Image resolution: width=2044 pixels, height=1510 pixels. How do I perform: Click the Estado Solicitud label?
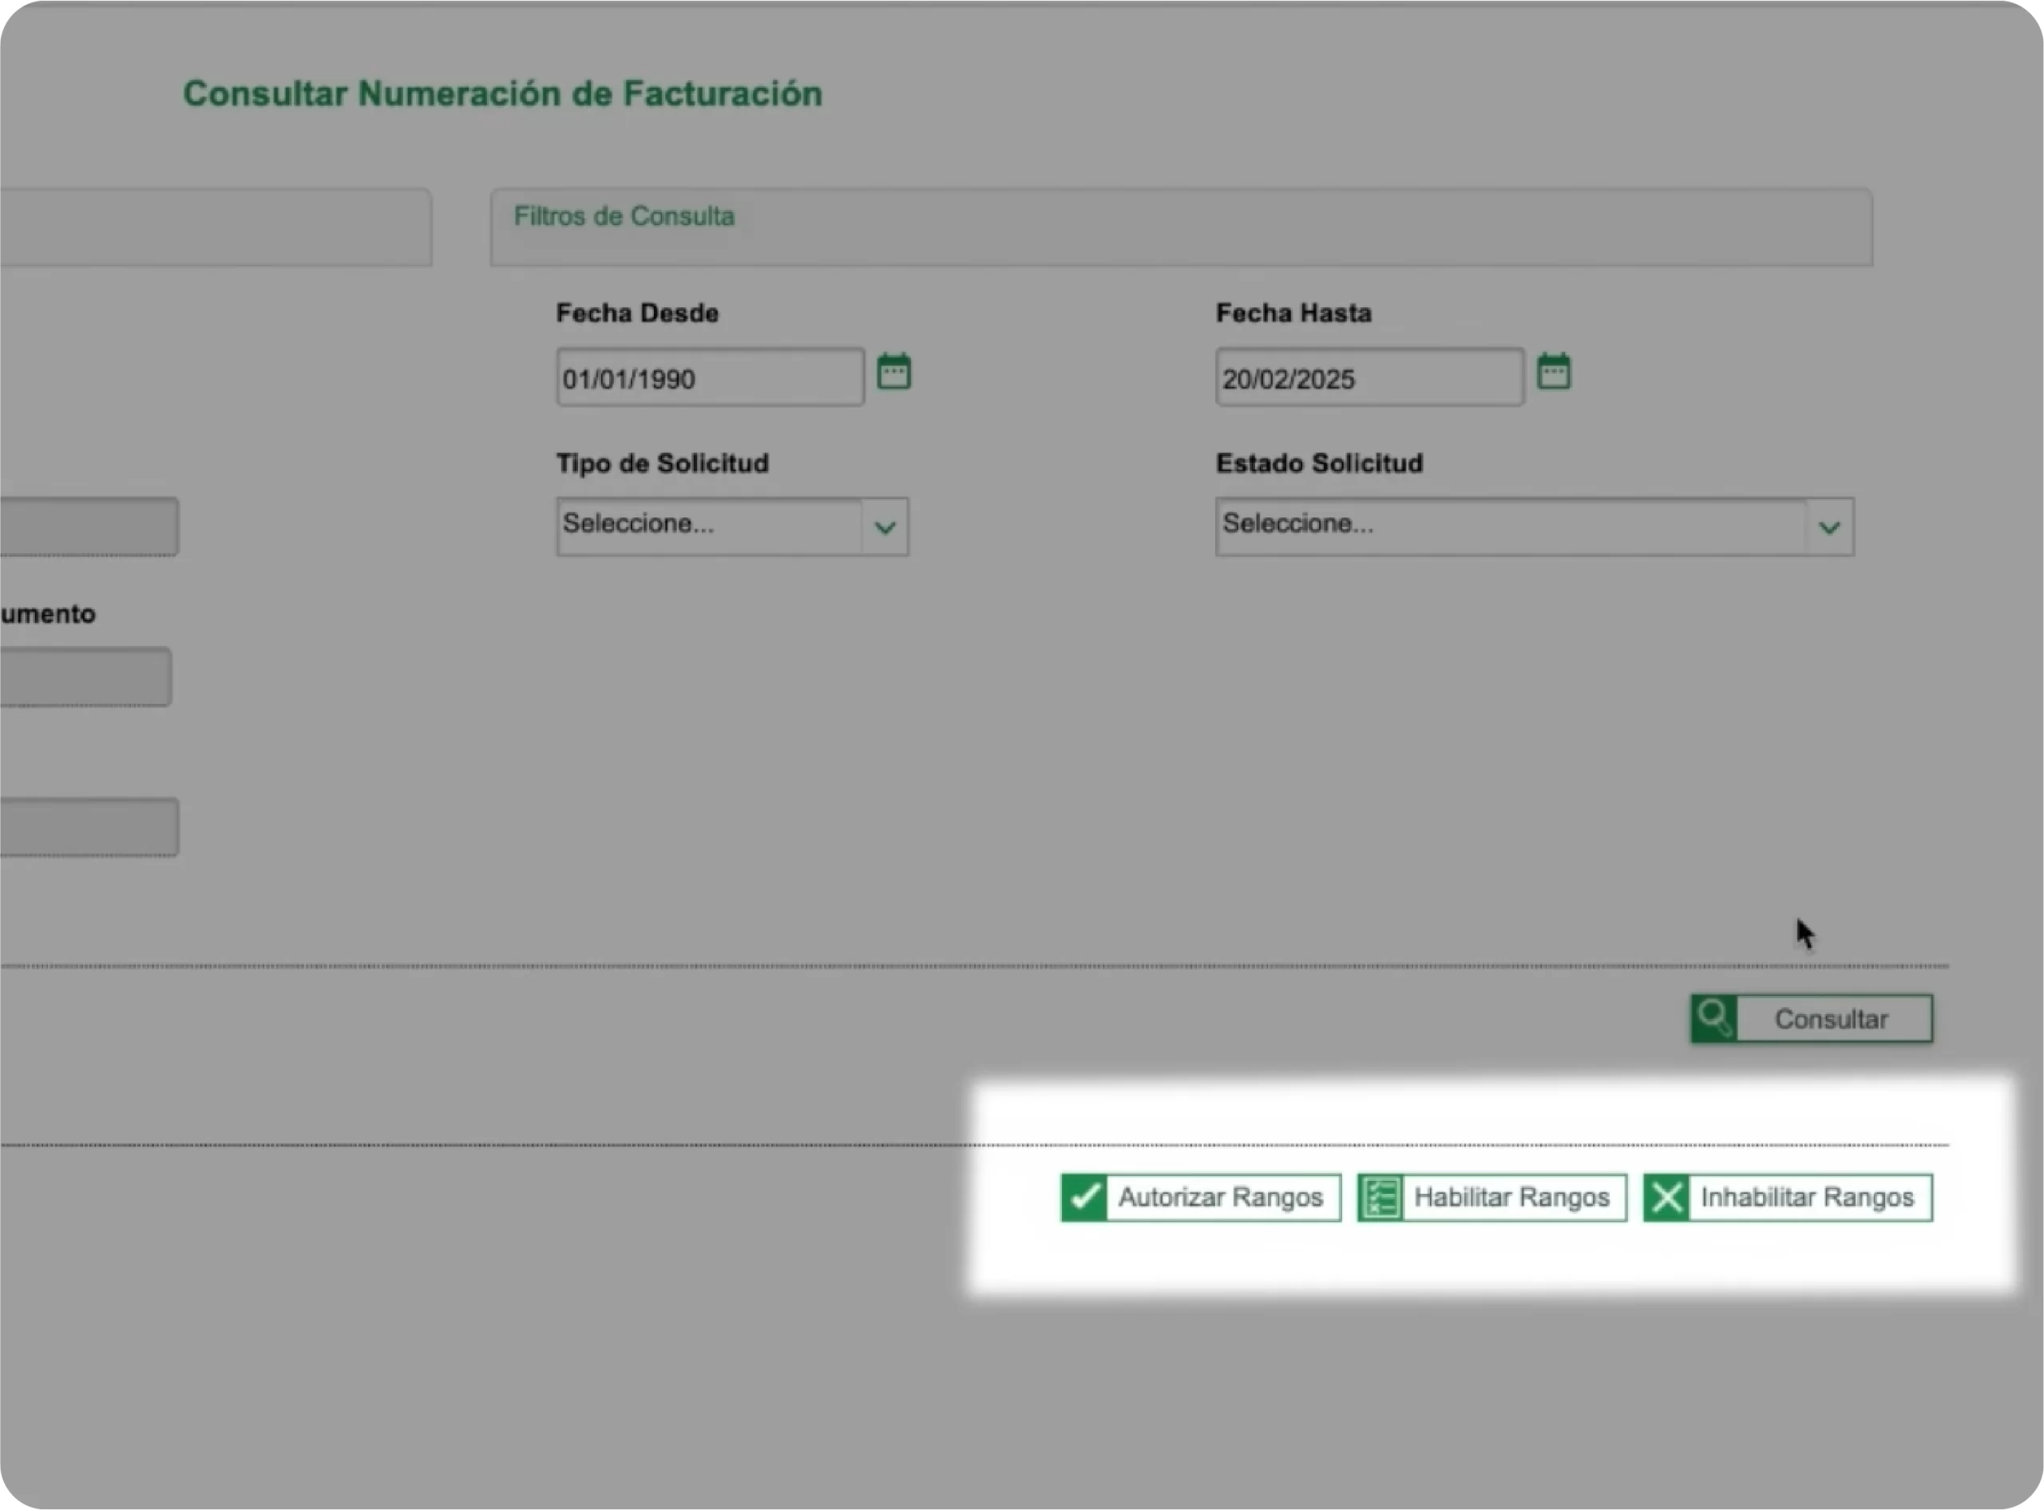(1319, 463)
